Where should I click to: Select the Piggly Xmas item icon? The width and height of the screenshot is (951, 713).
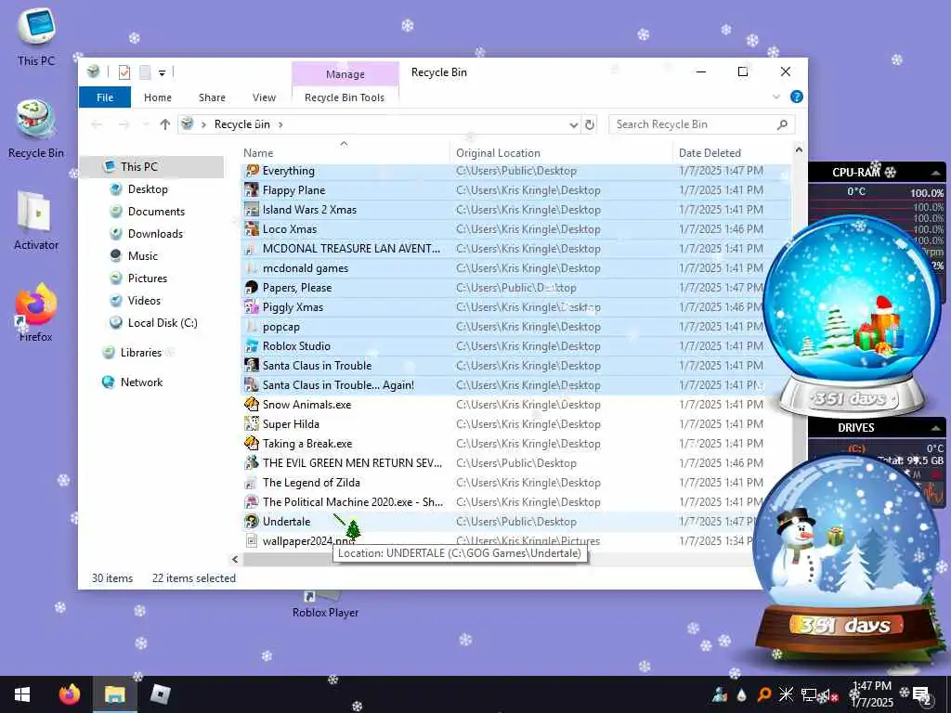(252, 307)
